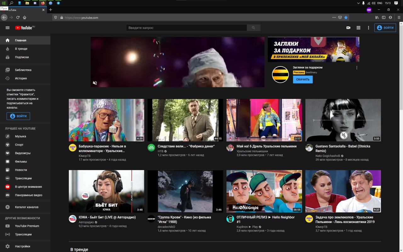Click the search magnifier button
This screenshot has width=403, height=252.
coord(254,28)
